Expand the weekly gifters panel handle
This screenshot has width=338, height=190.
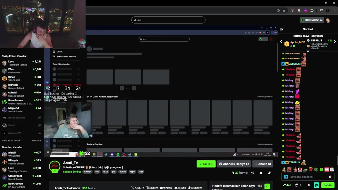click(x=308, y=51)
